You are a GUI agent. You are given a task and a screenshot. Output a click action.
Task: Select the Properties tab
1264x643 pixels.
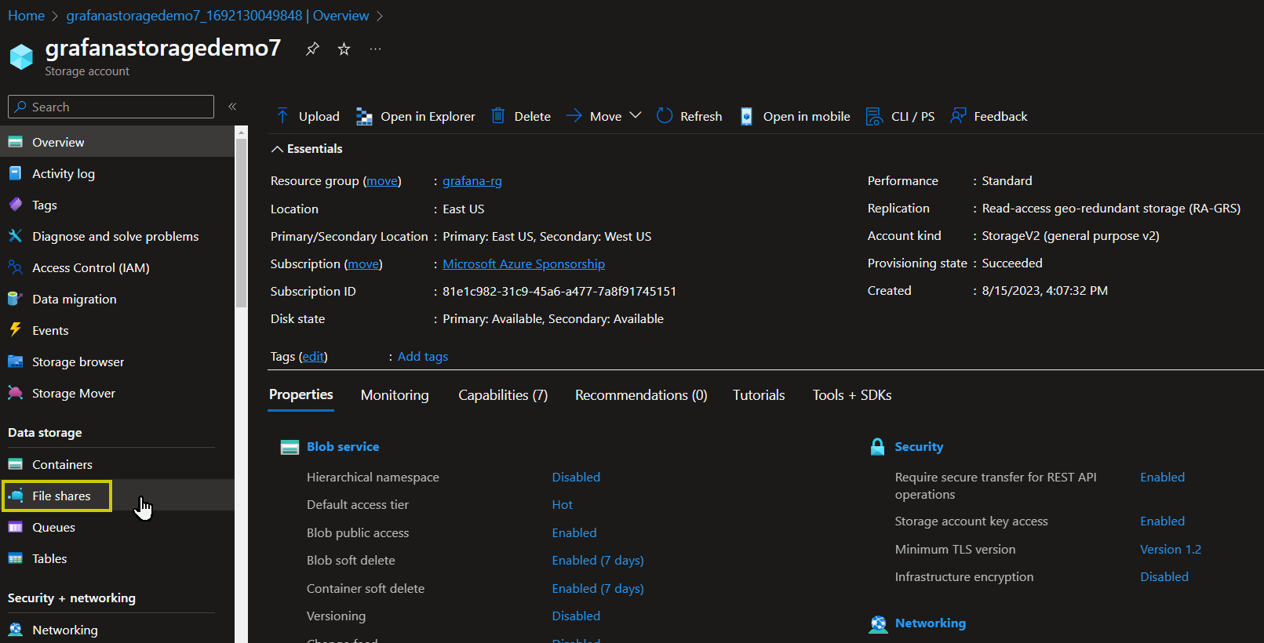click(301, 394)
